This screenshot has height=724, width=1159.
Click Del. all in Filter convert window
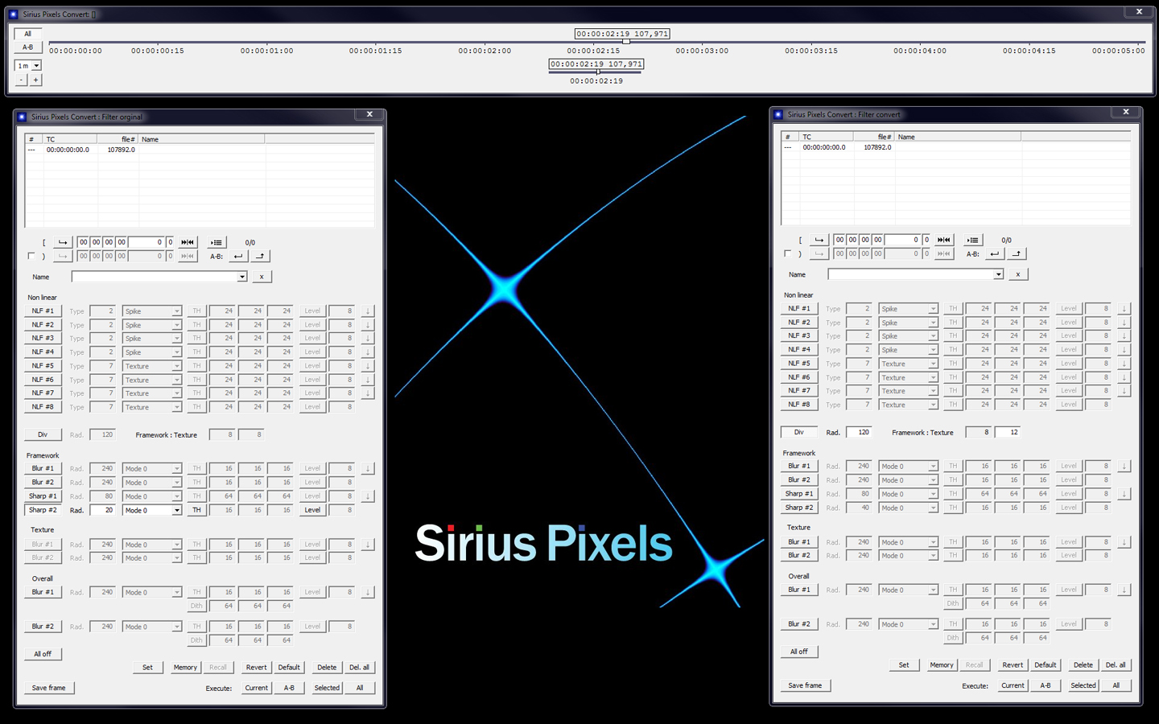[1116, 665]
